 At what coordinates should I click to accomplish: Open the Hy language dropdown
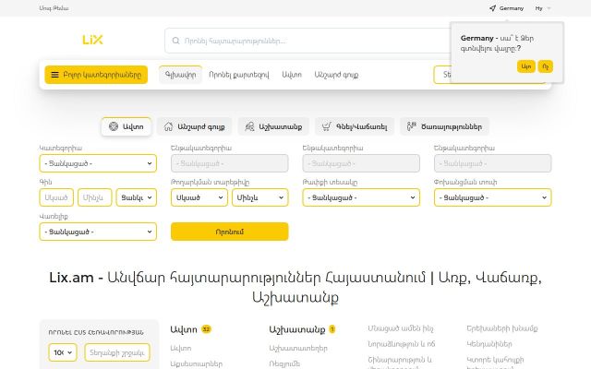[543, 8]
